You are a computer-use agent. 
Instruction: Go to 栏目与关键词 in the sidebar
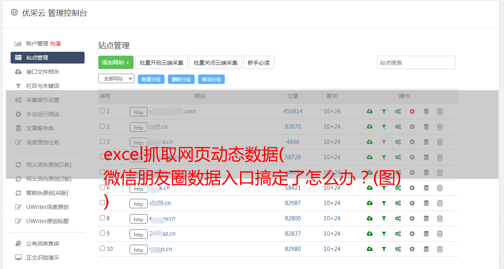(43, 86)
